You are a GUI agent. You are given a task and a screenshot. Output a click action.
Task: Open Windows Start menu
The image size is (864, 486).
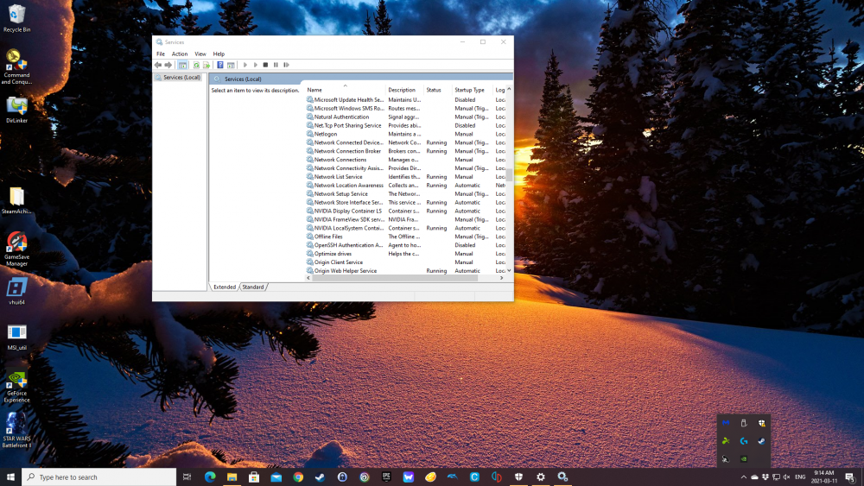point(10,477)
